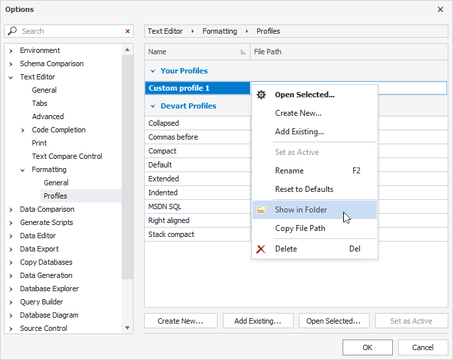Click the red X Delete icon
The height and width of the screenshot is (360, 453).
(261, 249)
